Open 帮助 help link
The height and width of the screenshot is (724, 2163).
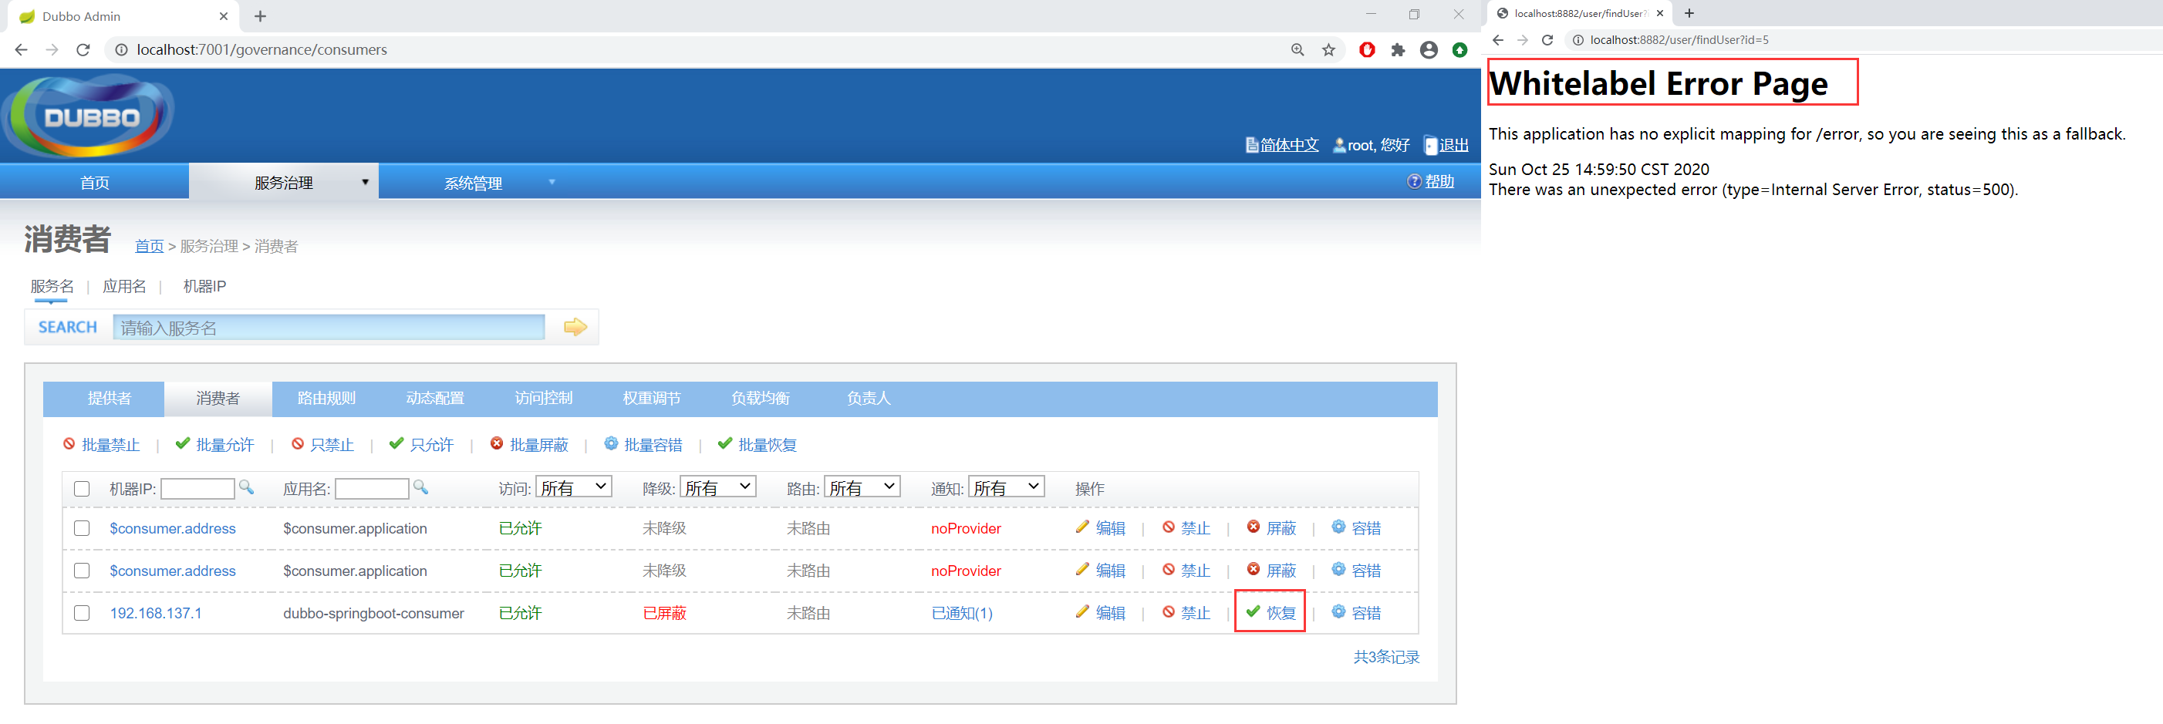1431,182
